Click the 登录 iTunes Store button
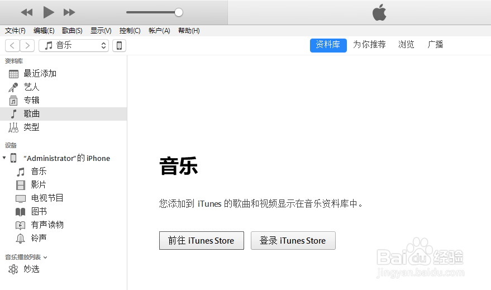 293,240
